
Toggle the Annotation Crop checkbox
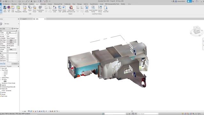click(8, 59)
